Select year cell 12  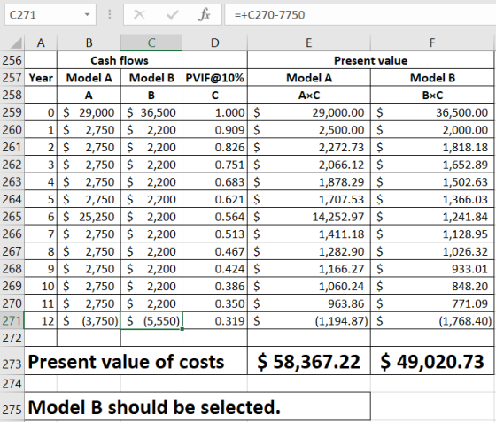pyautogui.click(x=41, y=320)
